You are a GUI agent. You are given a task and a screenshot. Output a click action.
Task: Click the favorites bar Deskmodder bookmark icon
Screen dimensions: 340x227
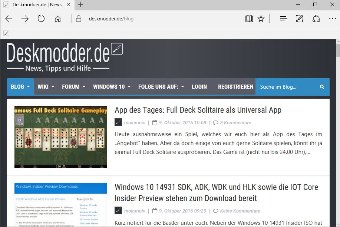click(6, 33)
